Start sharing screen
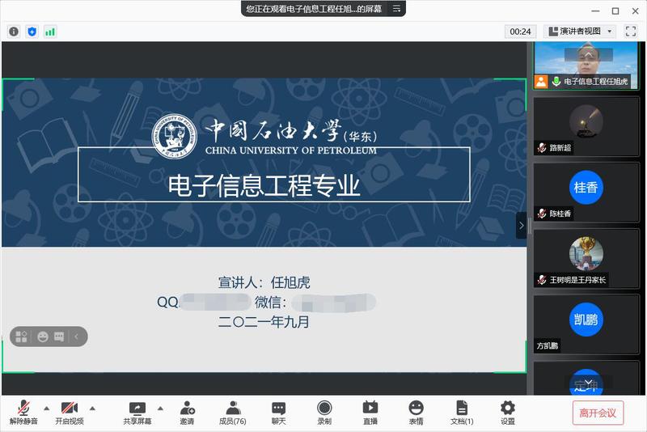This screenshot has height=432, width=647. tap(137, 413)
